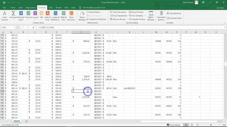Open Insert Function dialog
This screenshot has height=127, width=227.
click(5, 16)
